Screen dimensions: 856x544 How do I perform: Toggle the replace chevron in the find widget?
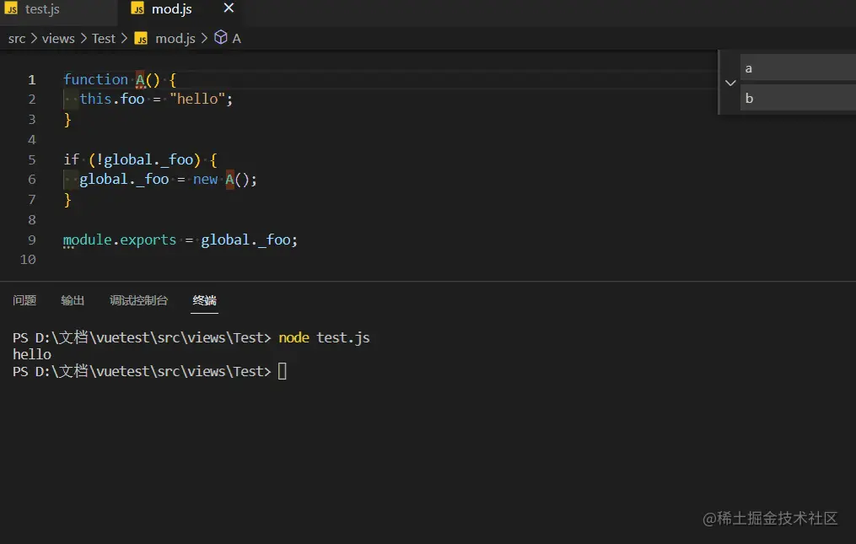pos(730,83)
